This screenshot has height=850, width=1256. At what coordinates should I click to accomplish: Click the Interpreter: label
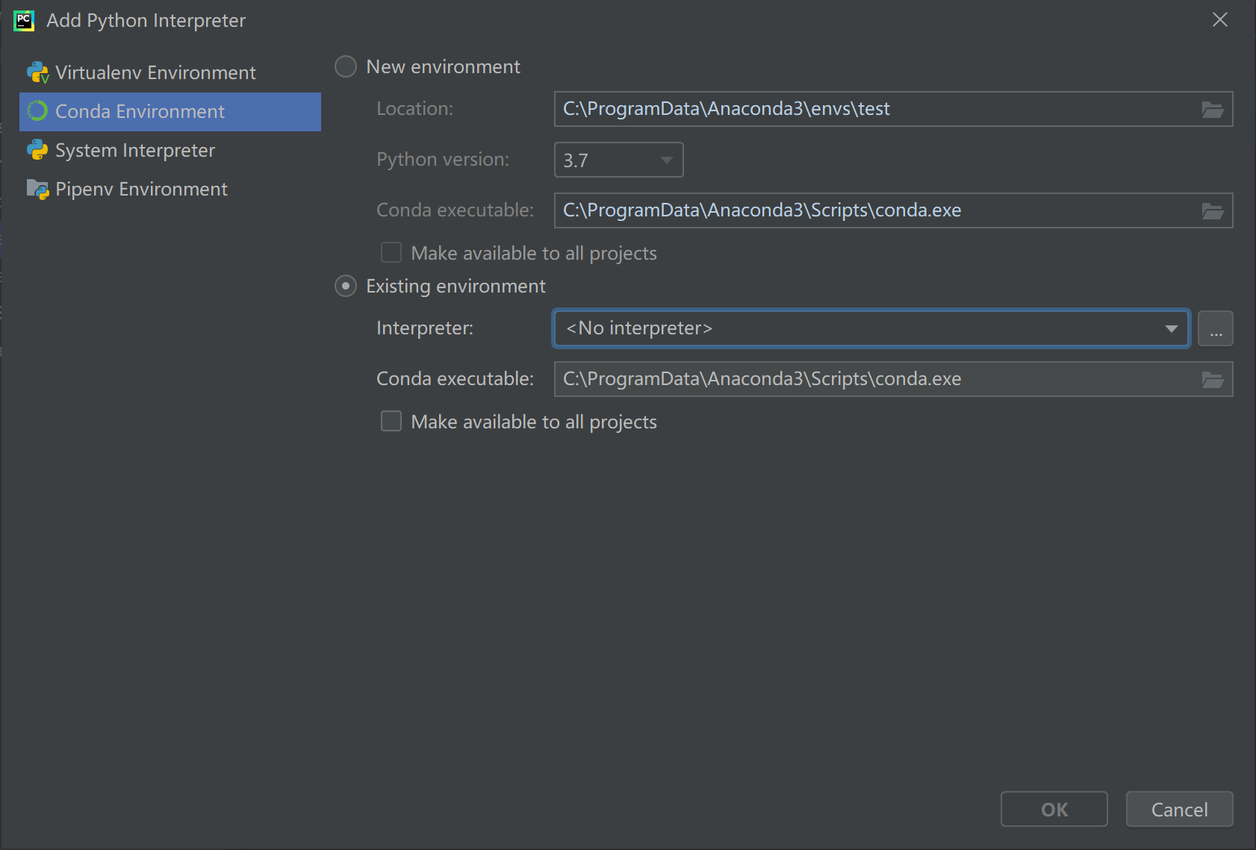click(425, 328)
